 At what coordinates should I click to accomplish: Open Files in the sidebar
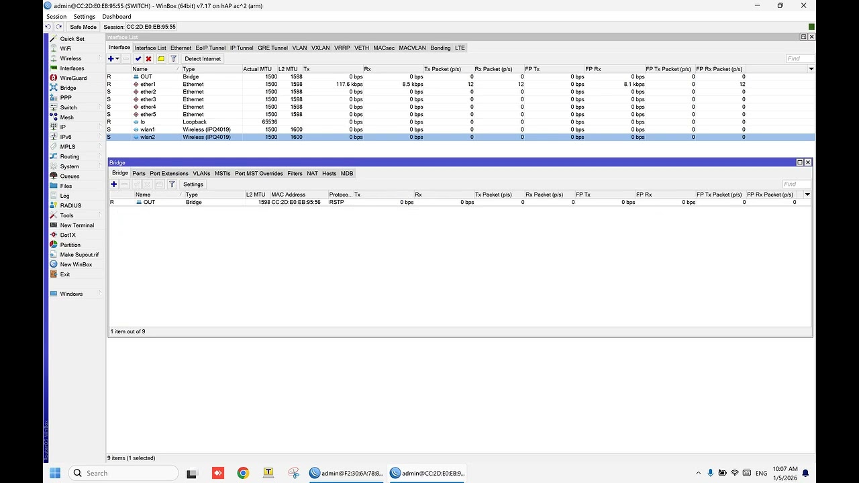(x=66, y=186)
